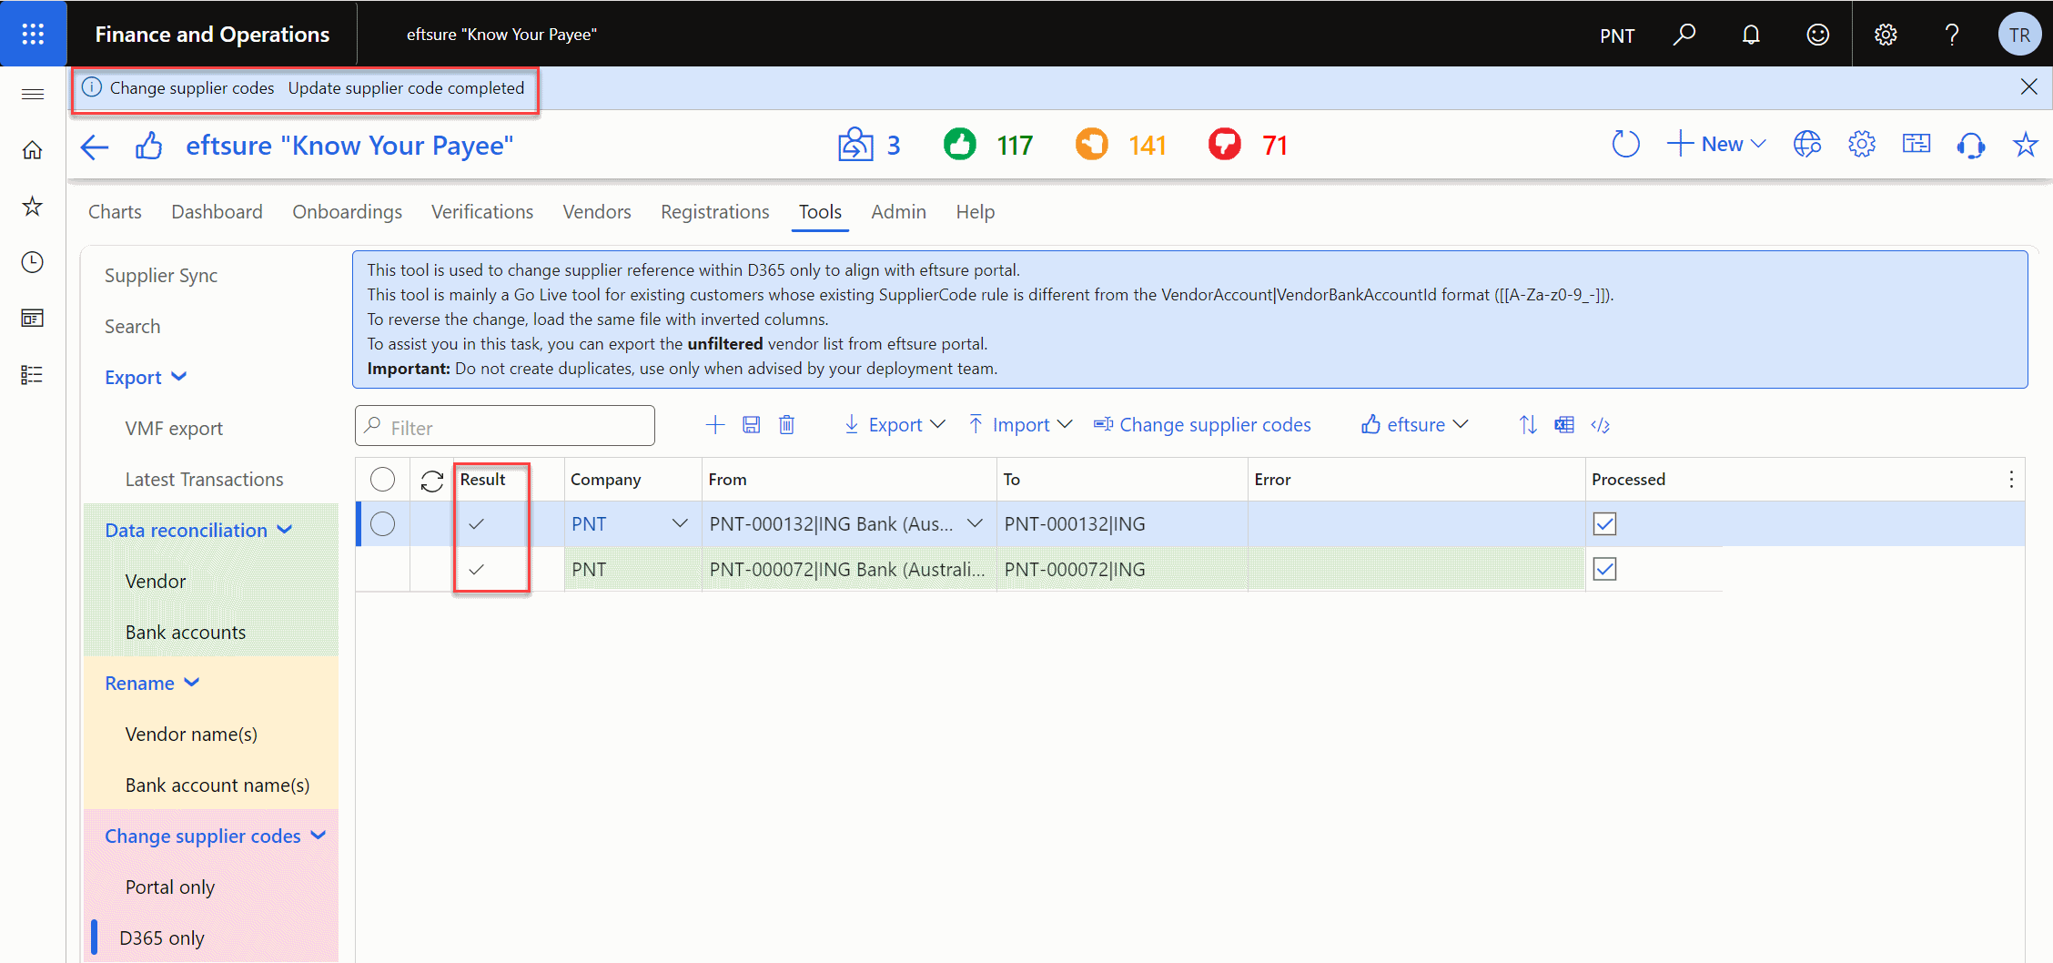Open the Company dropdown in the first row
The image size is (2053, 963).
[x=680, y=524]
